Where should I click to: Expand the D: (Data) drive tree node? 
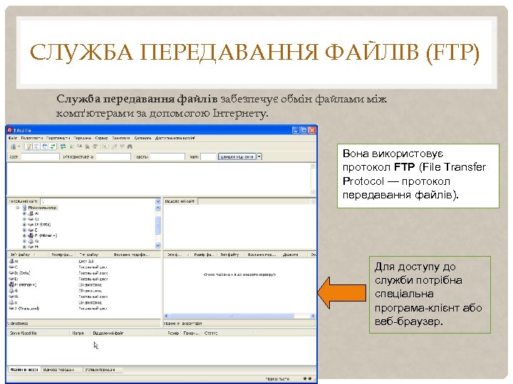pos(24,225)
